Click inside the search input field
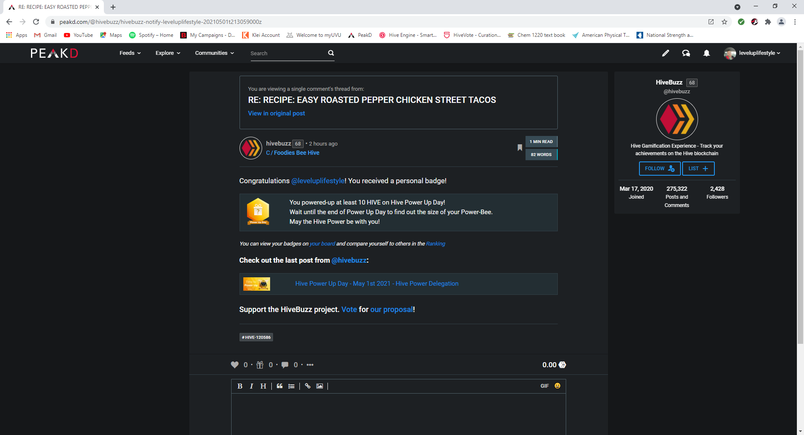 pos(285,53)
